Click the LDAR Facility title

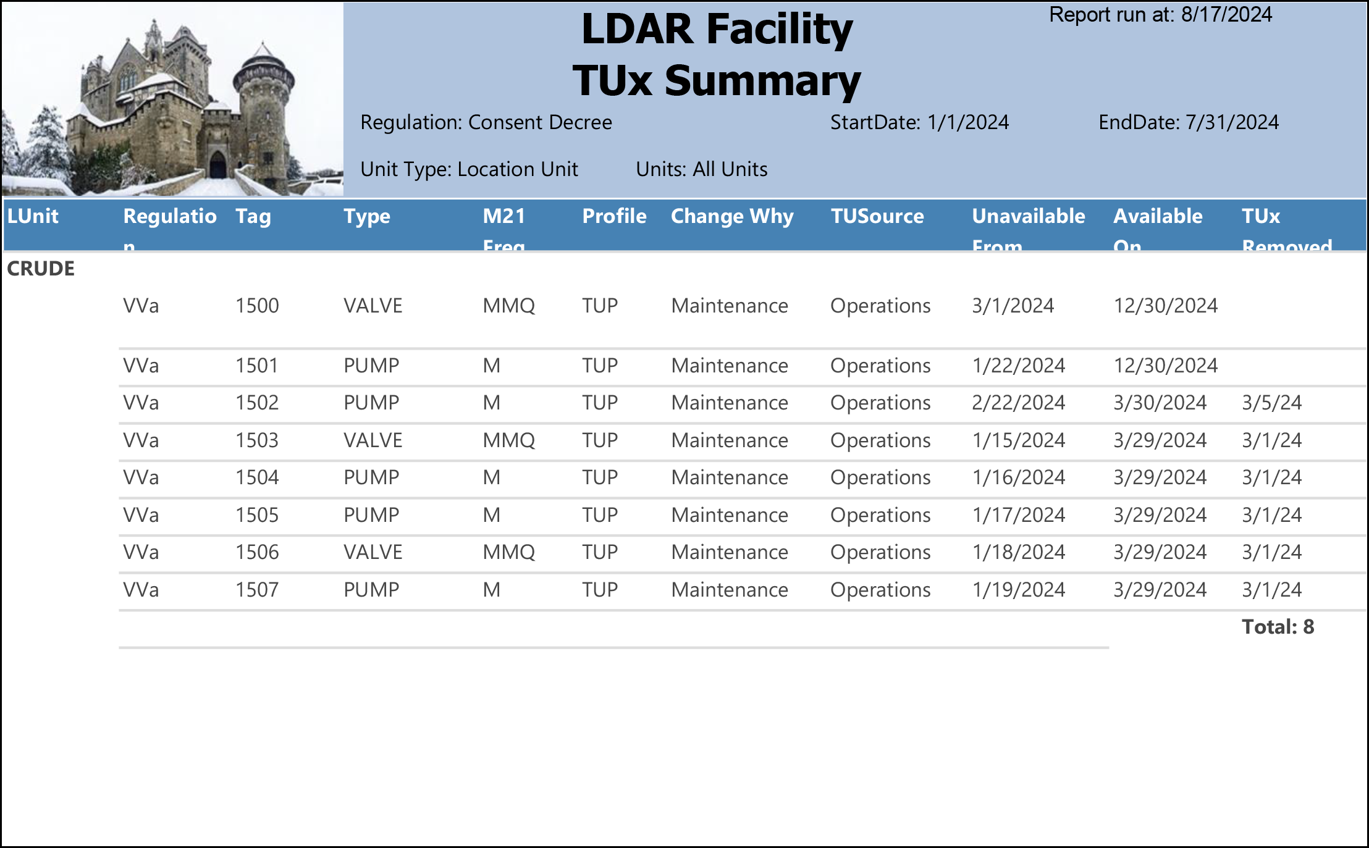coord(717,29)
